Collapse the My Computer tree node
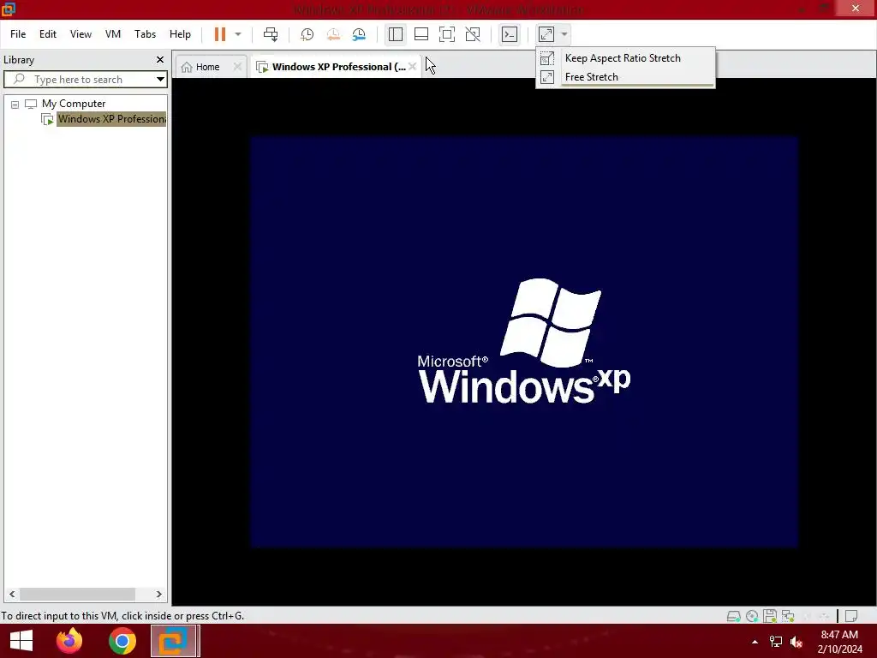 tap(15, 104)
